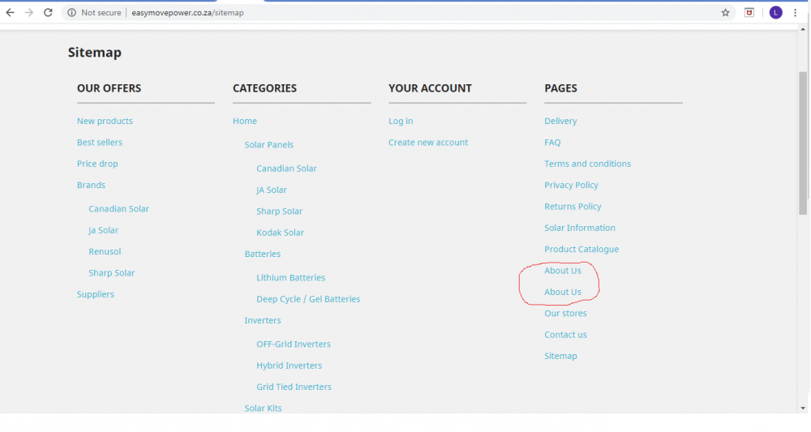Viewport: 811px width, 432px height.
Task: Open Contact us link
Action: coord(565,335)
